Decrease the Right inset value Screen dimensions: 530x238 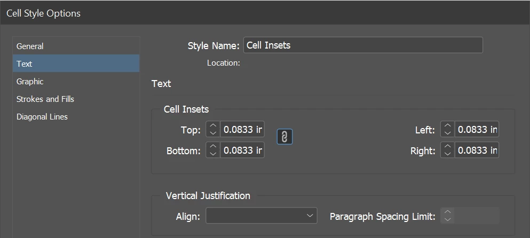(448, 154)
